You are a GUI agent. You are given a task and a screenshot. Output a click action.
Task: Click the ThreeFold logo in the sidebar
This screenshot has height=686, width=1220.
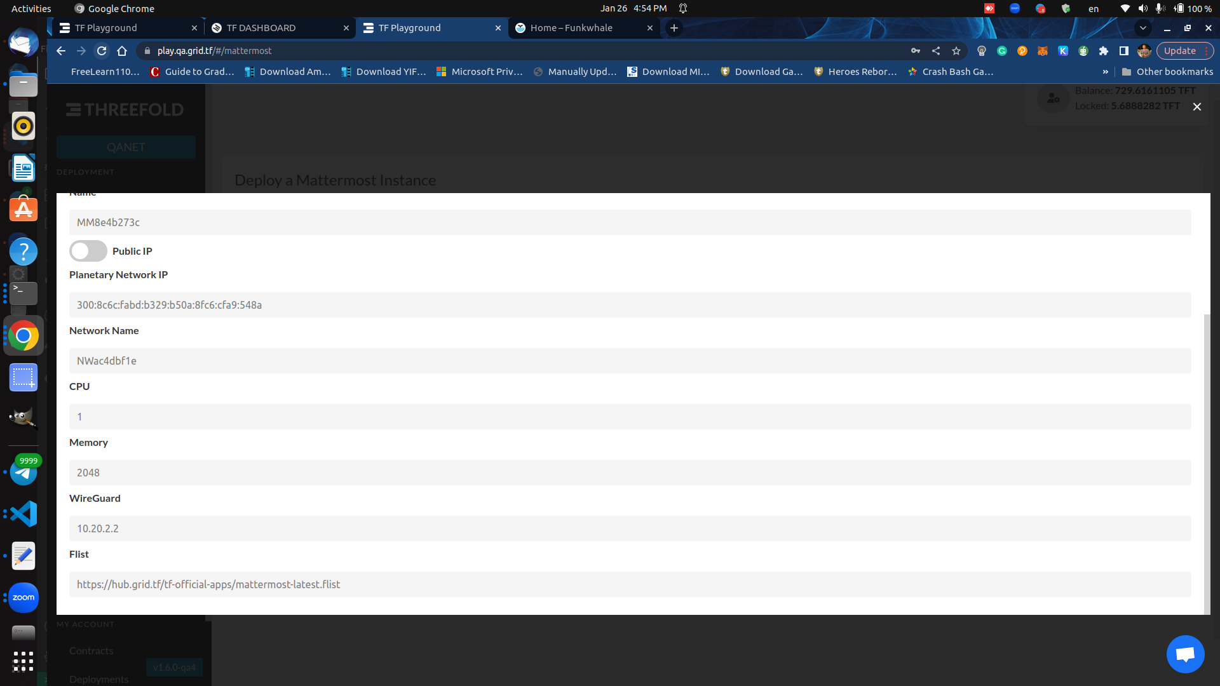click(x=125, y=109)
